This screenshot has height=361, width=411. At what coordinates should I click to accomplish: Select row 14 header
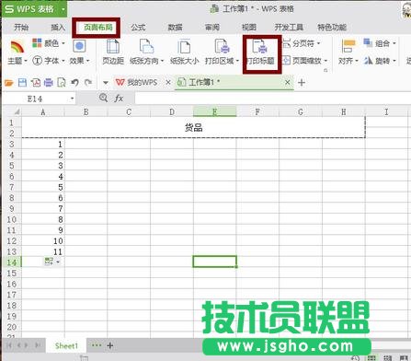click(x=12, y=262)
